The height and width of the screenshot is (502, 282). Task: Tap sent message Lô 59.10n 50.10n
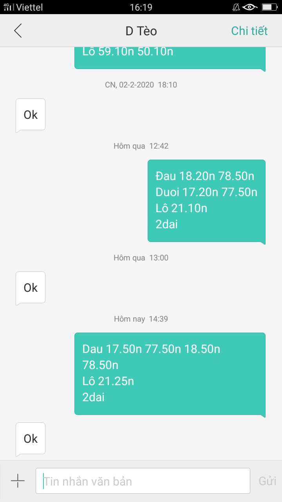[x=170, y=55]
